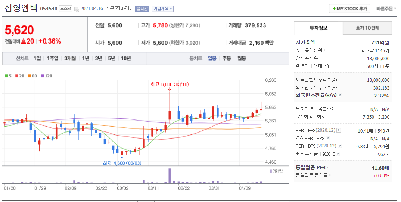
Task: Click the 시가총액 value 731억원
Action: [380, 43]
